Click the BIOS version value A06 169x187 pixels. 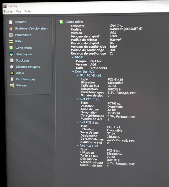tap(93, 65)
